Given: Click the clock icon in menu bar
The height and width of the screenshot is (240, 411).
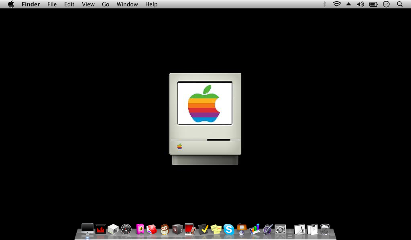Looking at the screenshot, I should point(386,4).
